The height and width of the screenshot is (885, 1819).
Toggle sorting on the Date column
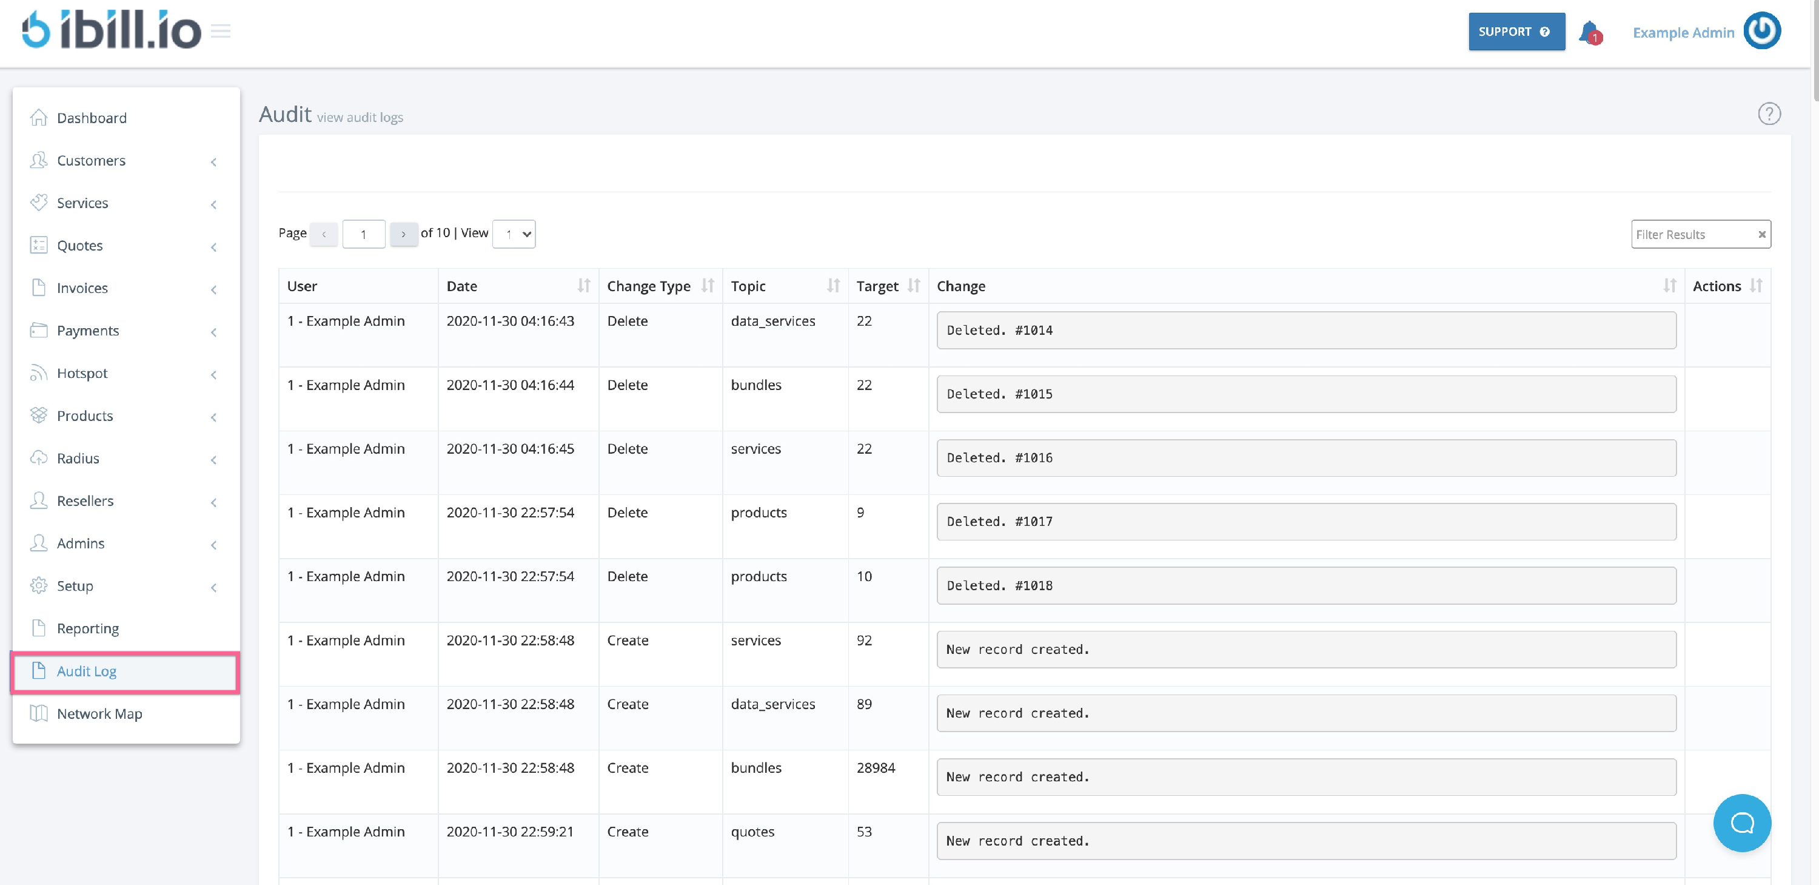pyautogui.click(x=583, y=285)
